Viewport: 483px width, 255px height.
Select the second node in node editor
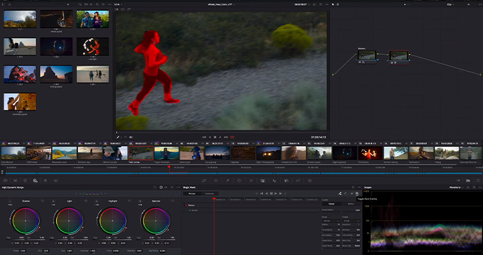pos(399,56)
